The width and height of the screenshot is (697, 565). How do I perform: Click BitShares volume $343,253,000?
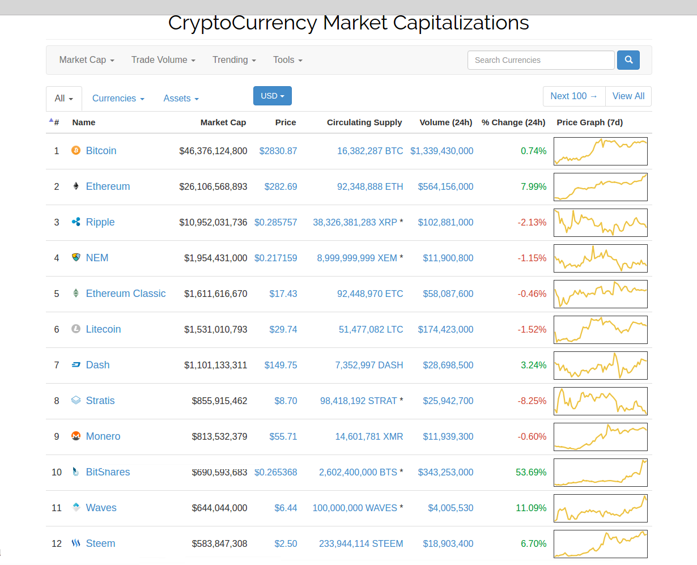pos(446,472)
